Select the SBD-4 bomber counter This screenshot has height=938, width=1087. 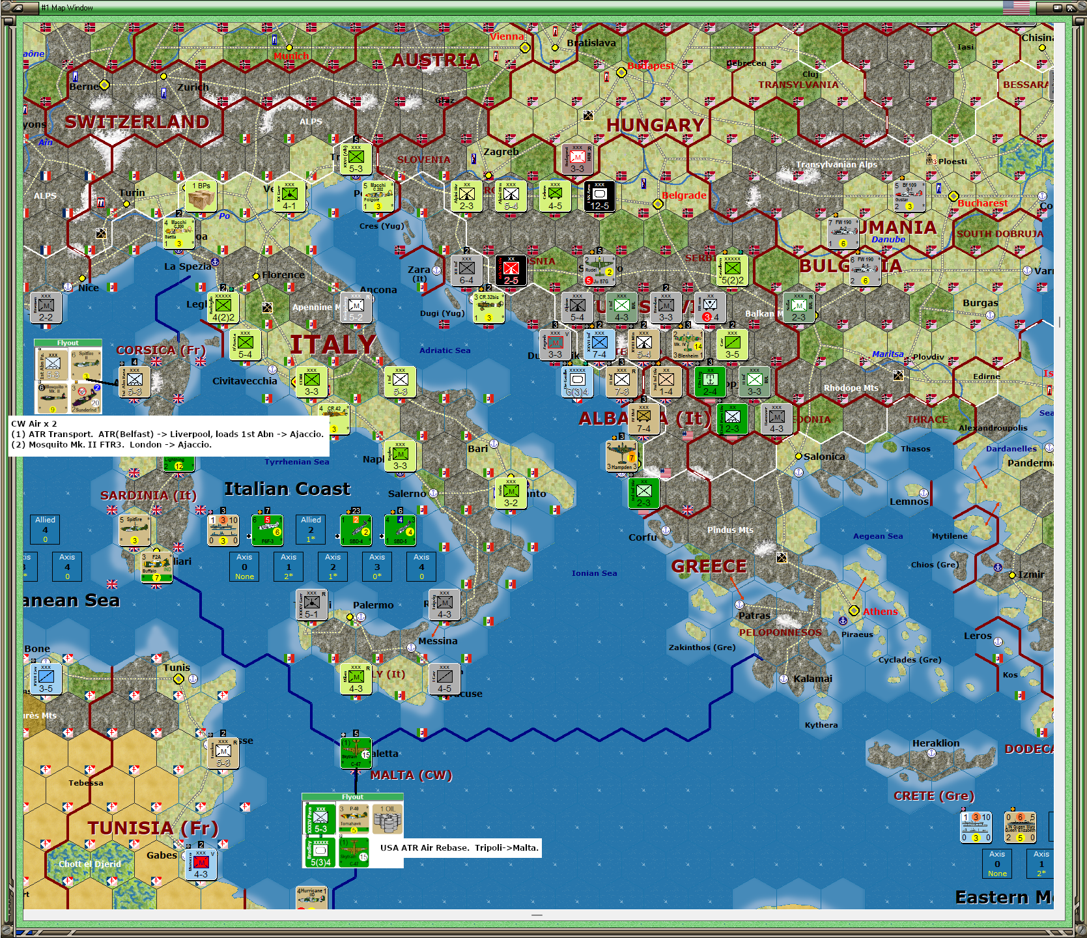[356, 530]
